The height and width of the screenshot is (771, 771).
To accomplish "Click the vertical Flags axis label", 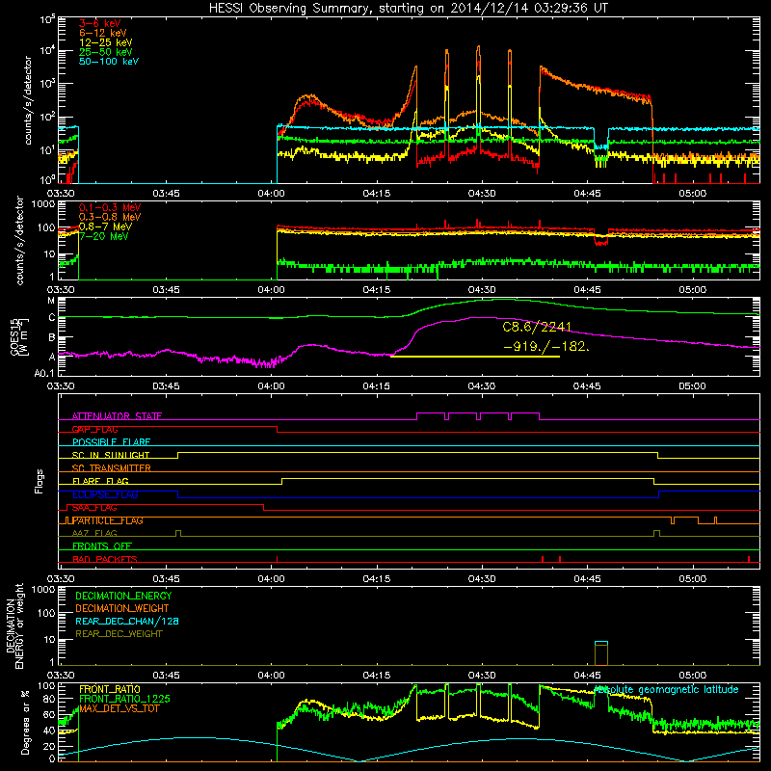I will (40, 481).
